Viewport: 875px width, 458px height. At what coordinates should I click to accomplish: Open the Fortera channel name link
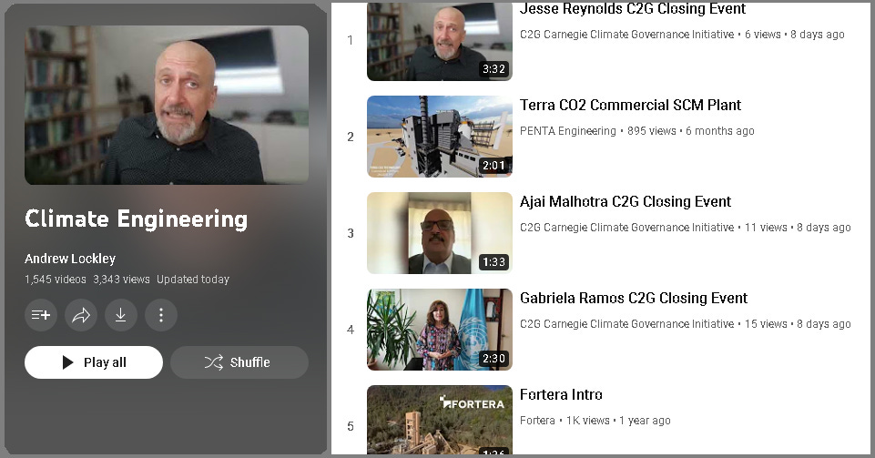537,421
